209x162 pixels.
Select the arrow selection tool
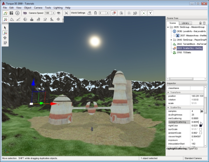[5, 28]
